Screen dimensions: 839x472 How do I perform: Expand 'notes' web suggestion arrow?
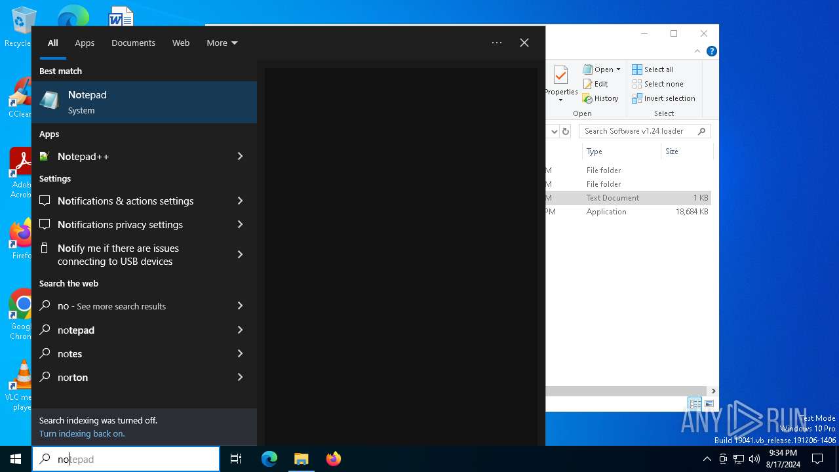coord(240,353)
